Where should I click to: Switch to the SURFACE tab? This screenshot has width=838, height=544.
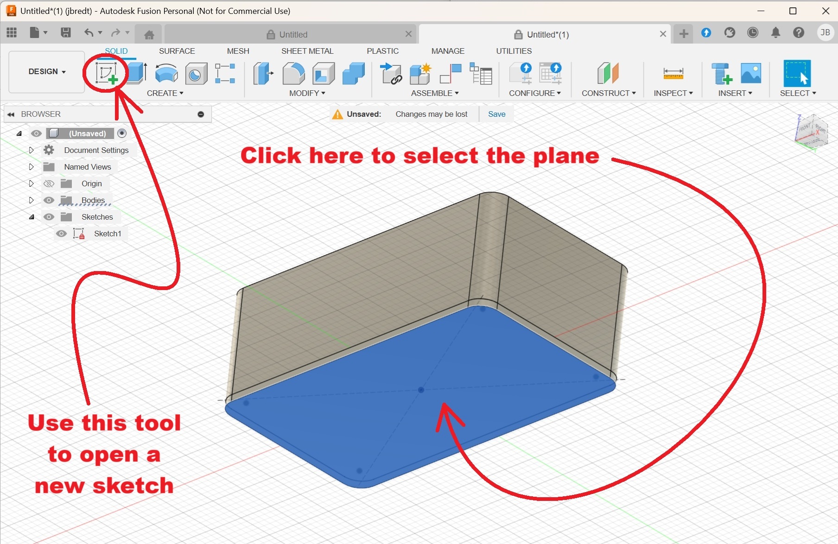point(177,51)
